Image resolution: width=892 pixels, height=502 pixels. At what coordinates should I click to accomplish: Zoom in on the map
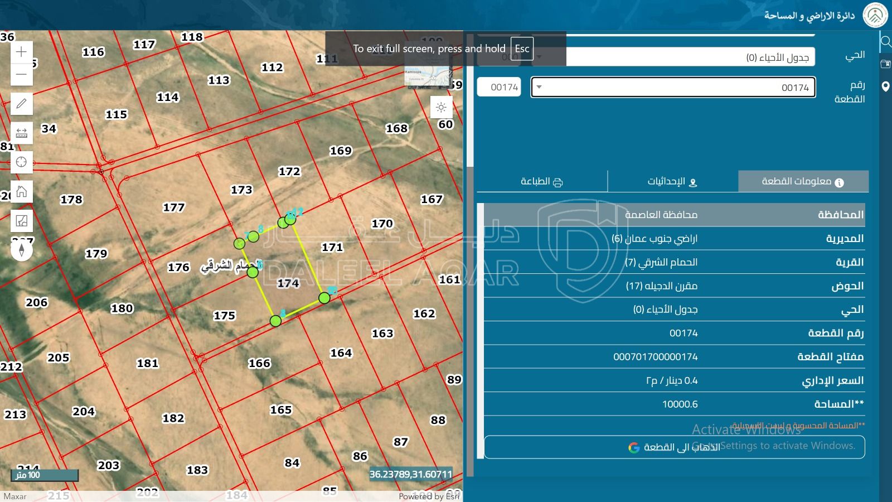pos(21,52)
